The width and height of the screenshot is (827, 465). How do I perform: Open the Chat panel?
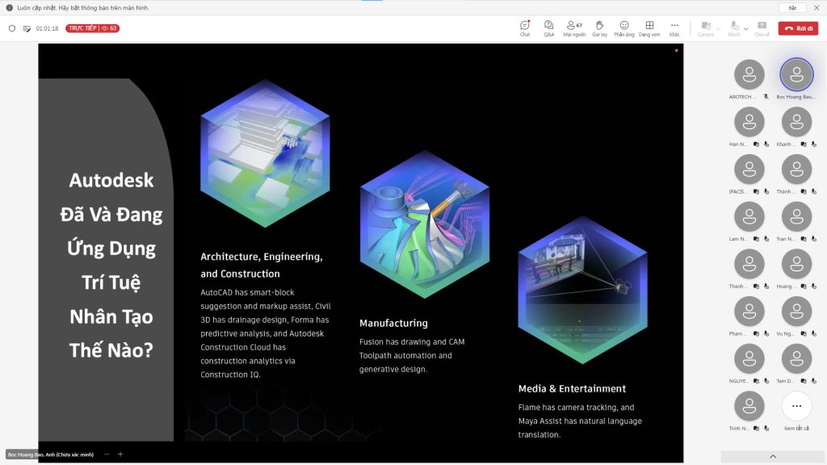click(x=525, y=28)
